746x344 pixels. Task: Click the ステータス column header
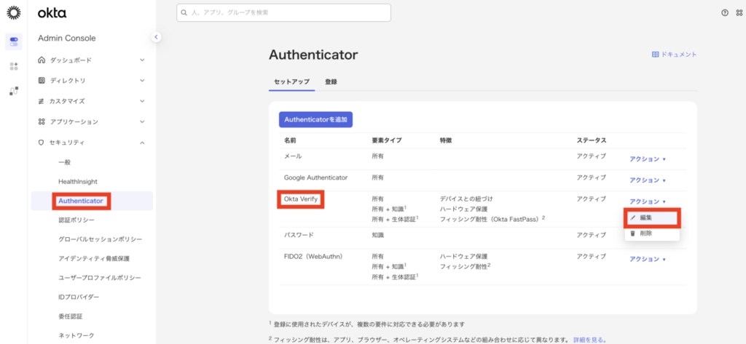pyautogui.click(x=592, y=140)
